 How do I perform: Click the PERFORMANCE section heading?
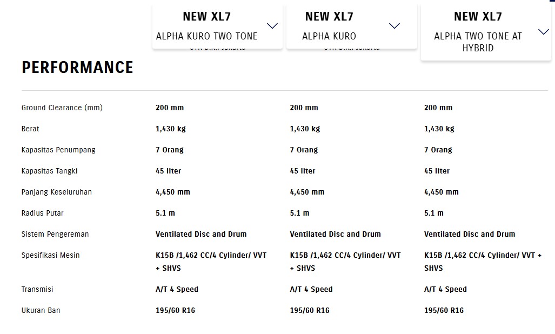point(77,68)
